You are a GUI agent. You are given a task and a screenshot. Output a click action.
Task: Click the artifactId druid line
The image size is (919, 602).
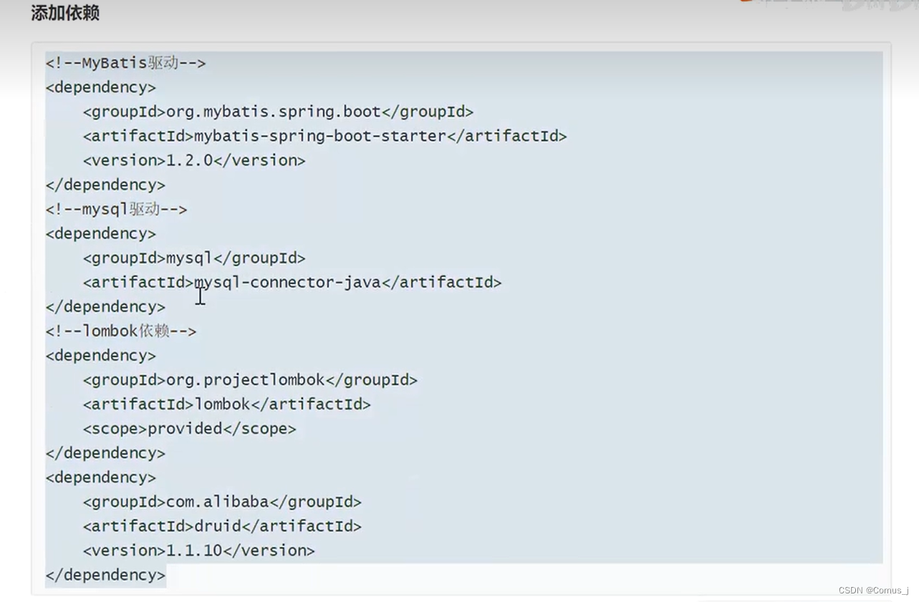pos(222,526)
